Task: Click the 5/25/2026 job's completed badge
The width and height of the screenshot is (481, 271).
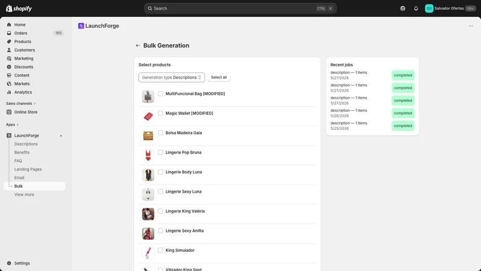Action: click(403, 126)
